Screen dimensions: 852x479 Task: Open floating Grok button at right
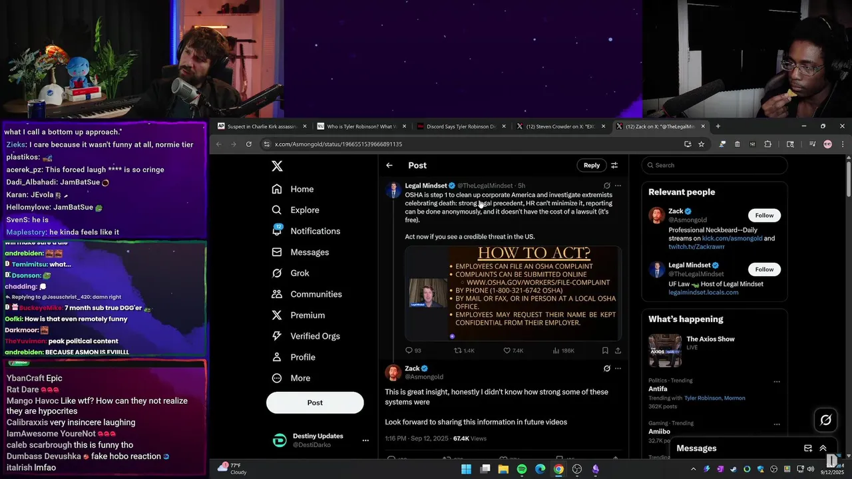(x=826, y=420)
